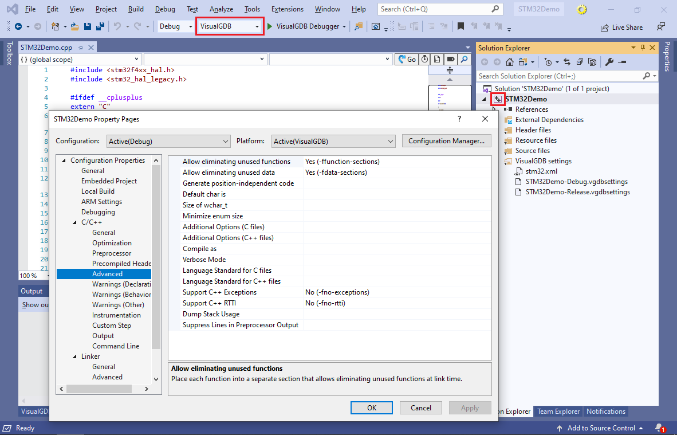Save the current file with single disk icon

(88, 26)
